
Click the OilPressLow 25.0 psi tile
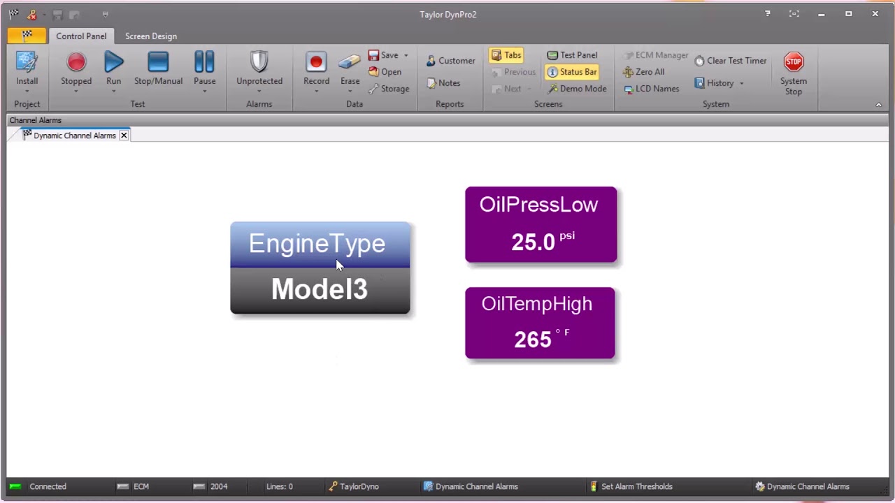tap(541, 225)
